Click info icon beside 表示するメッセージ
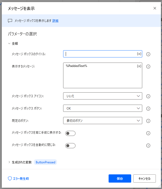Image resolution: width=162 pixels, height=189 pixels. click(148, 66)
